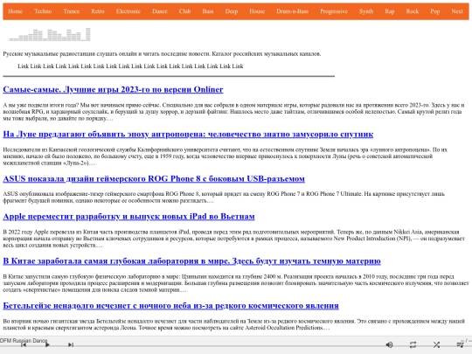Go to the Next menu page

(x=457, y=11)
